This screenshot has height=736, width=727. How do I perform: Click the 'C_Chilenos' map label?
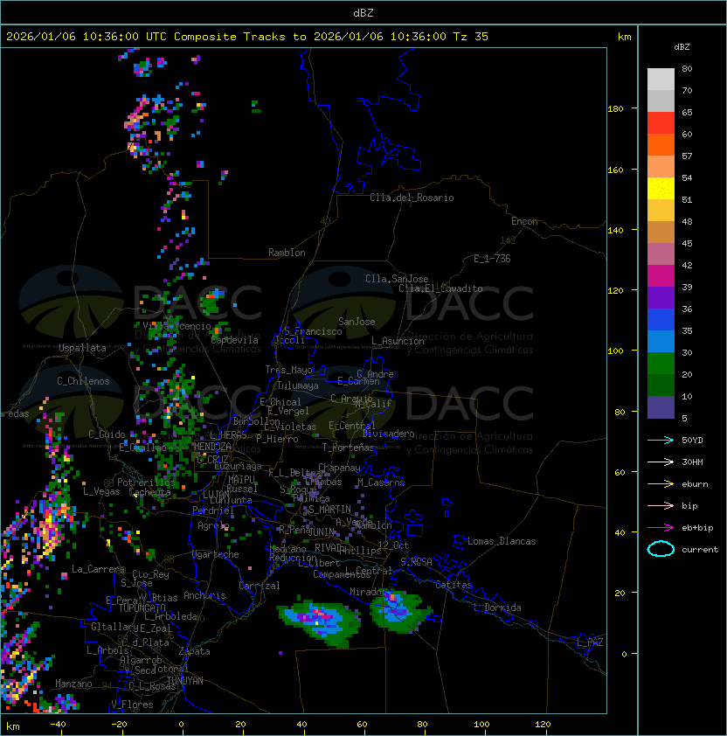(83, 381)
